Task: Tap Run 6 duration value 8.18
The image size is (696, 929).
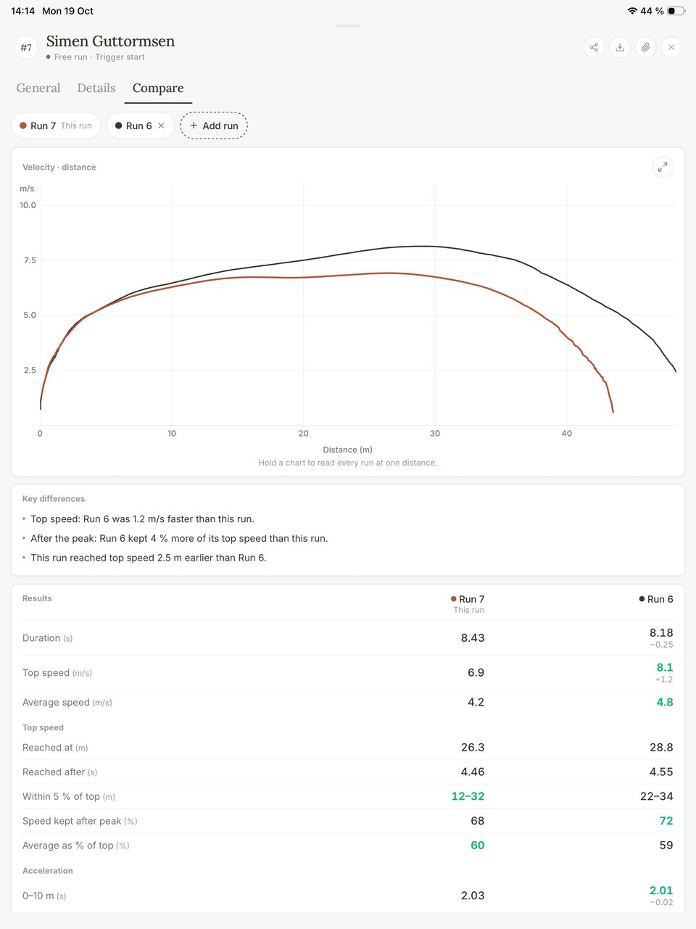Action: (661, 632)
